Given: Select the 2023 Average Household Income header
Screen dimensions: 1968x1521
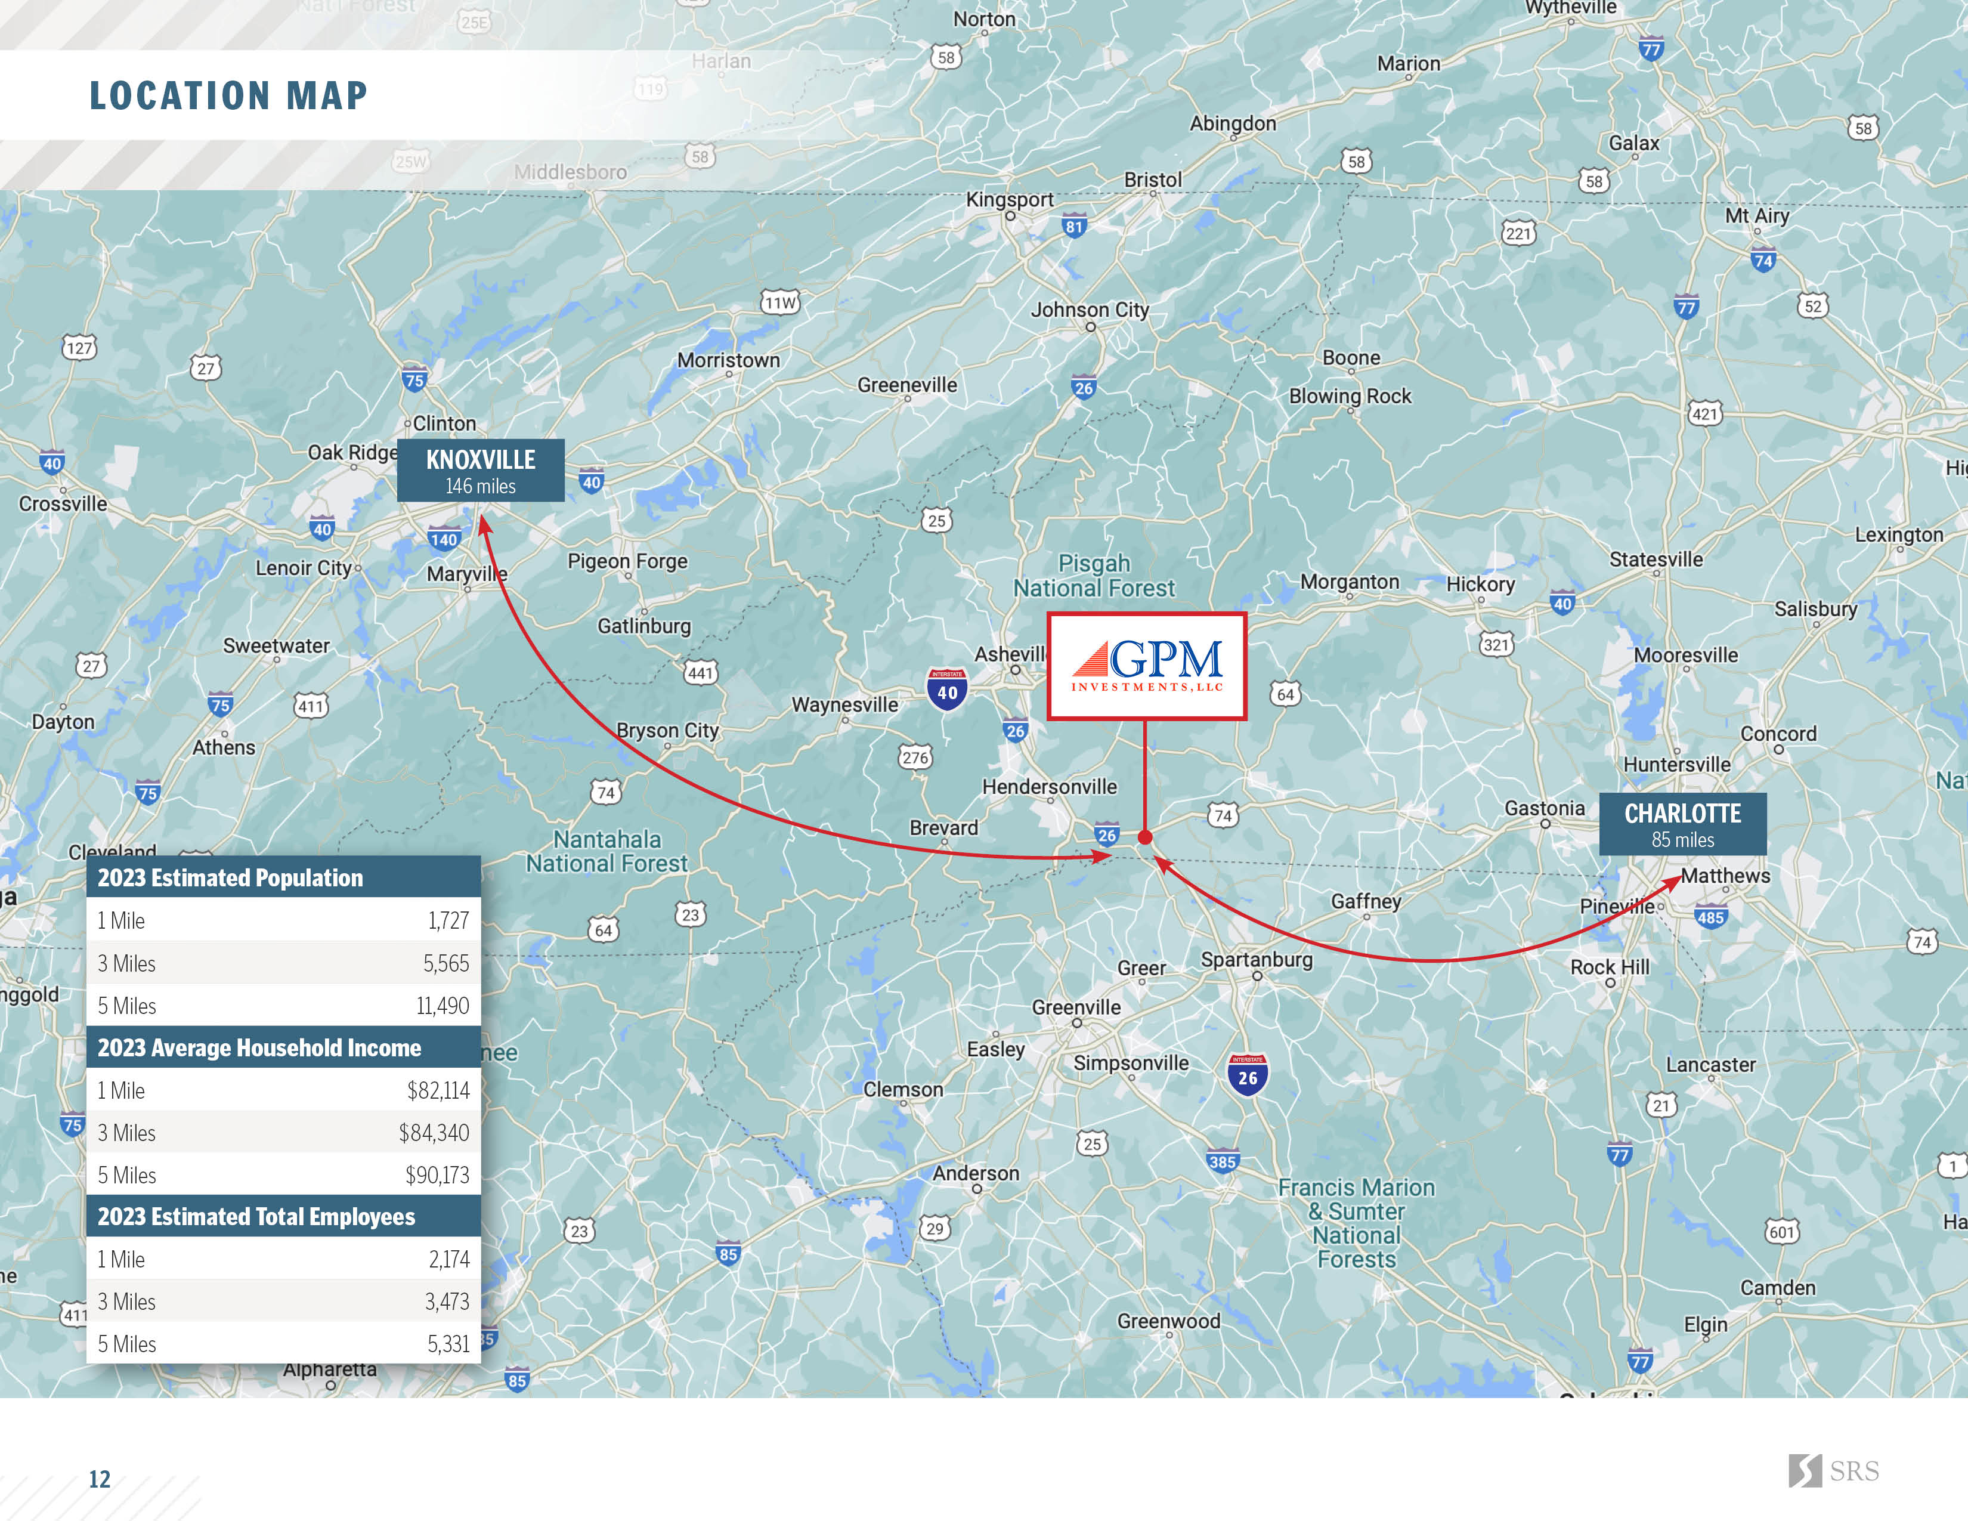Looking at the screenshot, I should pos(284,1047).
